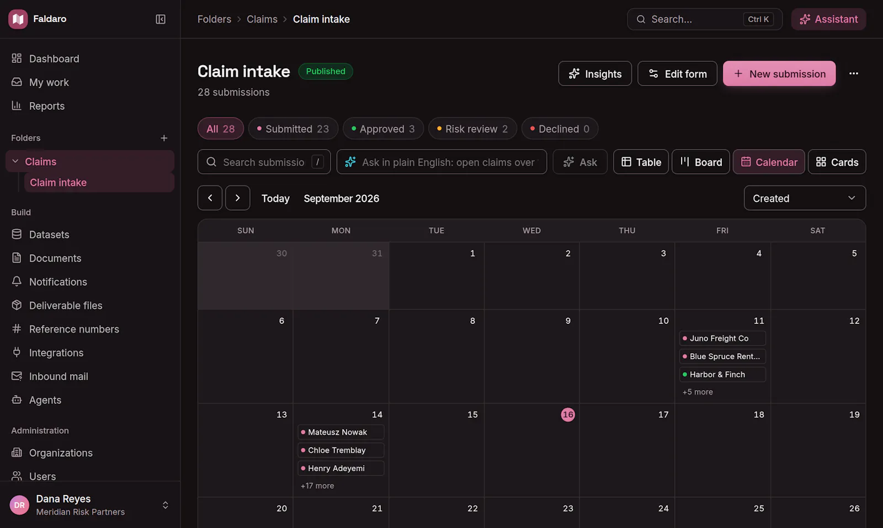Open Chloe Tremblay submission
883x528 pixels.
(341, 450)
